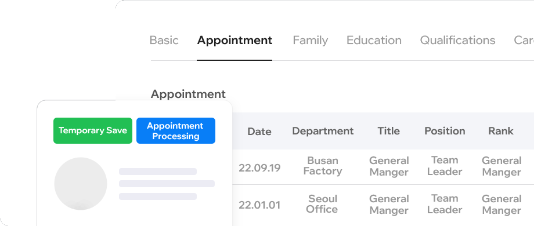
Task: Open the Qualifications tab
Action: click(457, 40)
